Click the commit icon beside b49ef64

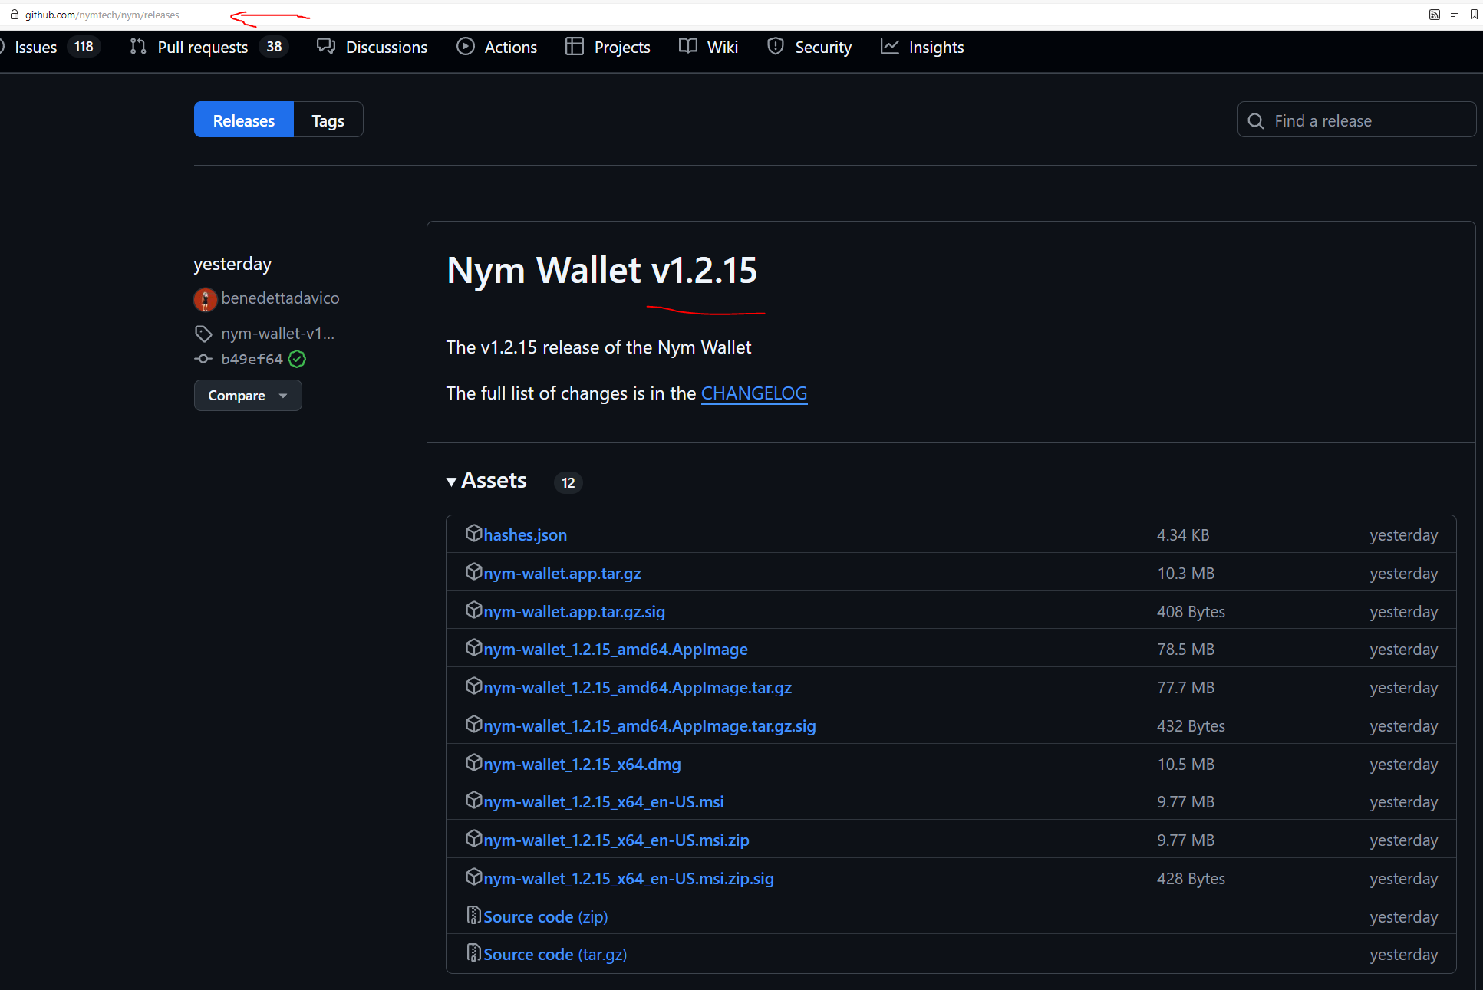pos(203,359)
